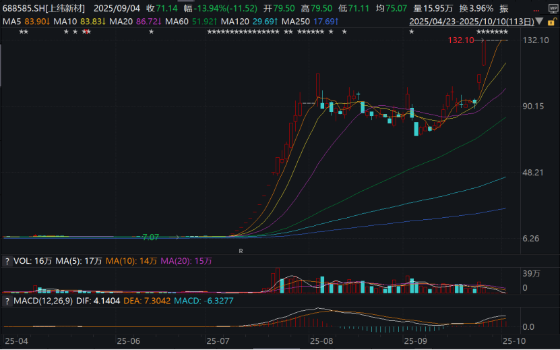Click the R marker below the price chart
Screen dimensions: 560x350
(x=241, y=250)
